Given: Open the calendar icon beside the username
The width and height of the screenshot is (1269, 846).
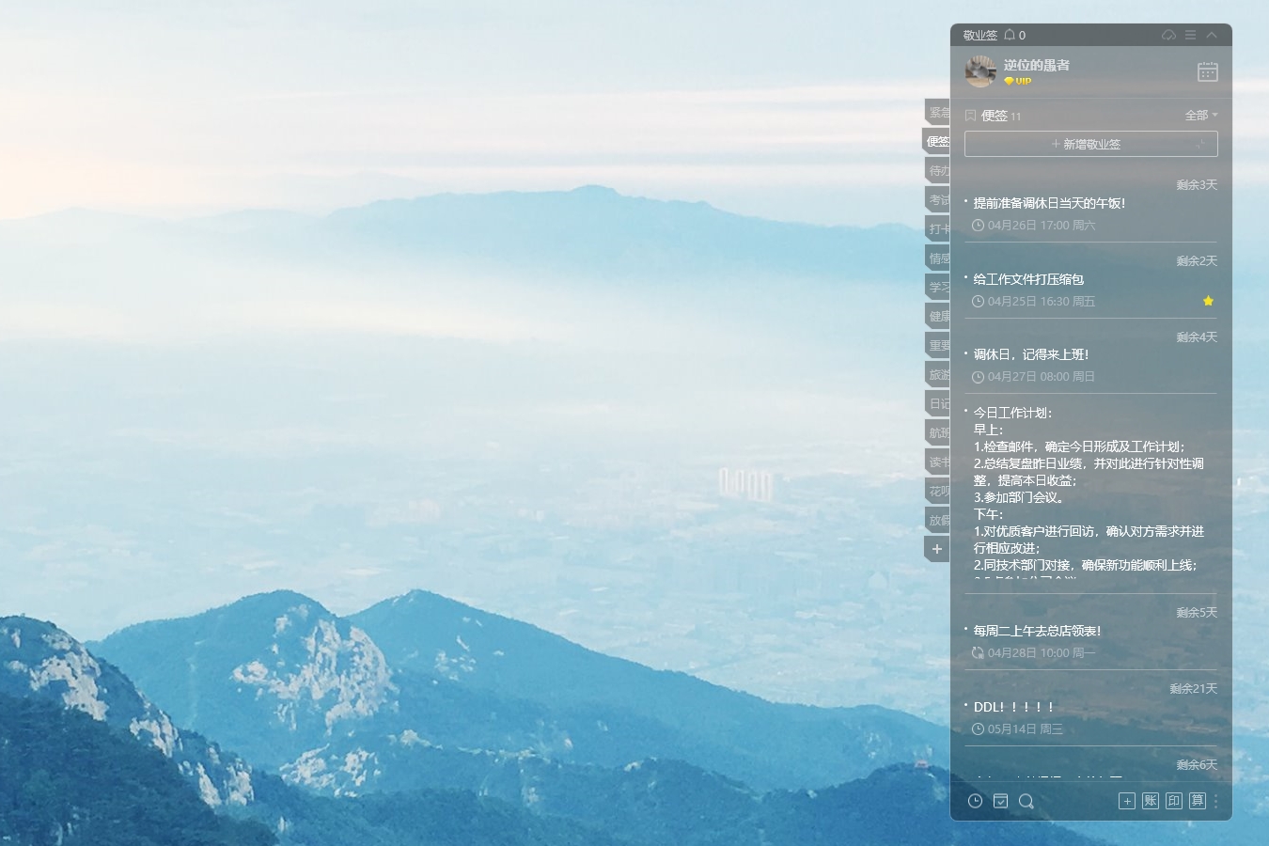Looking at the screenshot, I should [x=1208, y=71].
